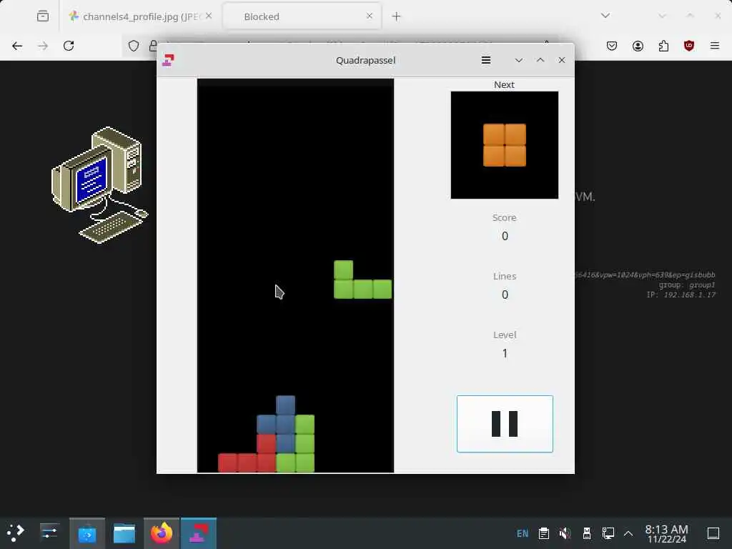Image resolution: width=732 pixels, height=549 pixels.
Task: Click the Score value 0
Action: (x=505, y=236)
